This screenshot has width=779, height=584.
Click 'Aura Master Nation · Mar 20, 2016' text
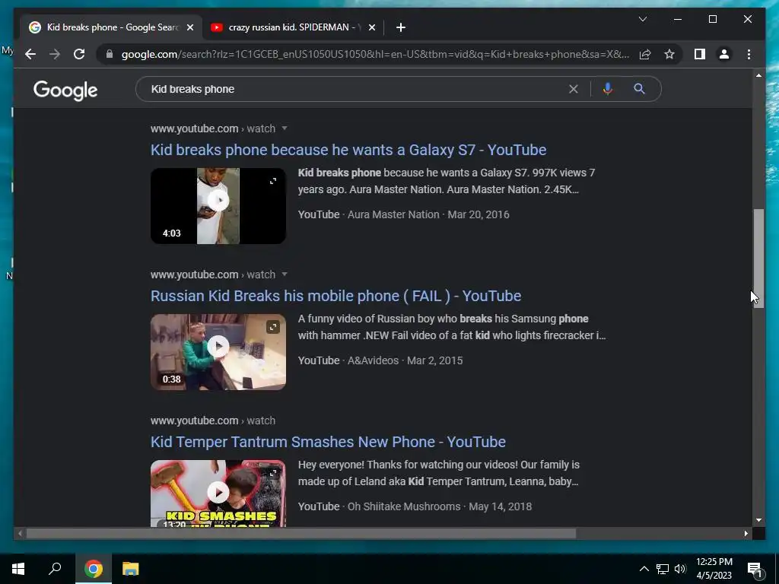click(x=428, y=214)
